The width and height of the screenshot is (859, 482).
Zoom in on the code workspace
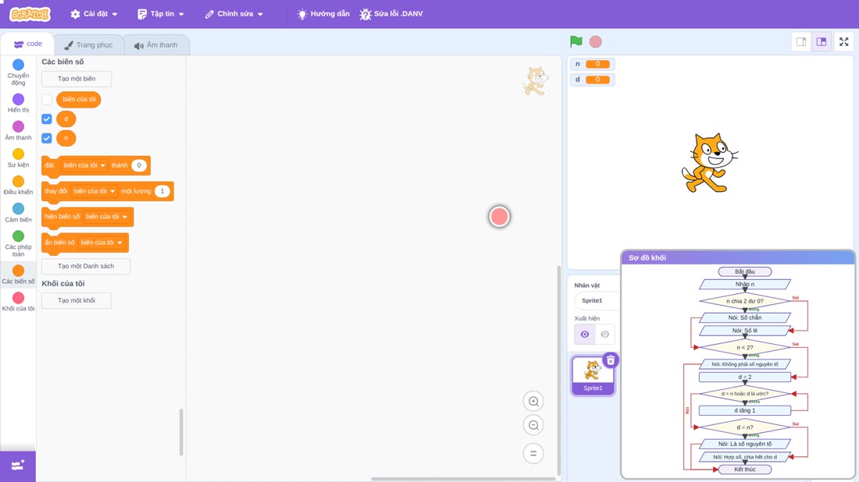point(533,401)
